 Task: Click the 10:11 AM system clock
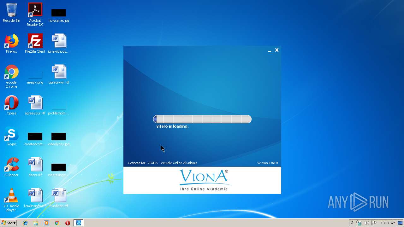[x=388, y=223]
